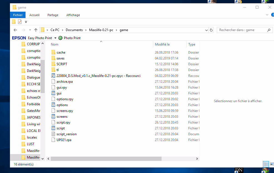Switch to details view layout
Viewport: 274px width, 173px height.
266,164
